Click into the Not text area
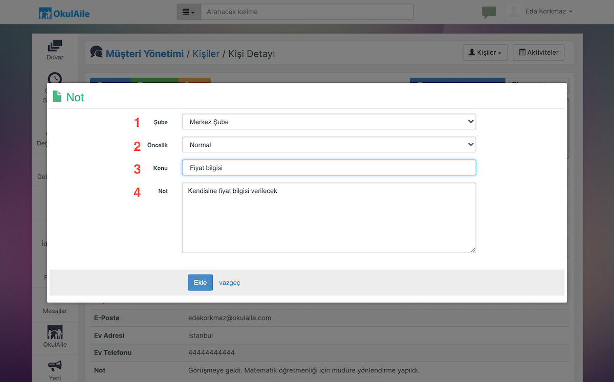Image resolution: width=614 pixels, height=382 pixels. (x=329, y=218)
